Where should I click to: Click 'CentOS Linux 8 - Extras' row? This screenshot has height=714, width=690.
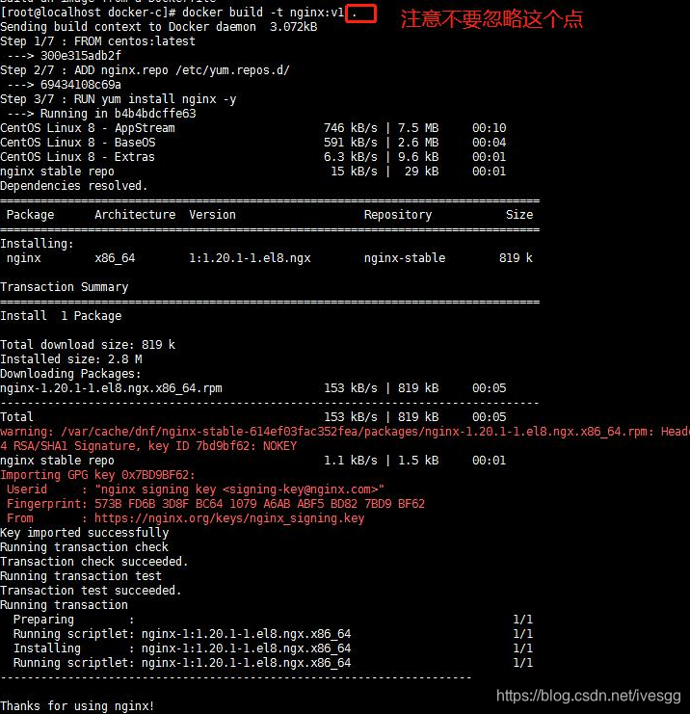point(252,157)
